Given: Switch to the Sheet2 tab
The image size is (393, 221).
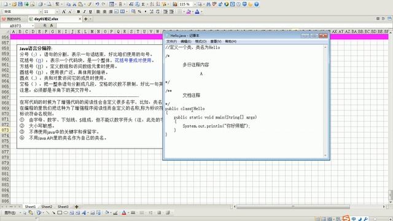Looking at the screenshot, I should [x=47, y=207].
